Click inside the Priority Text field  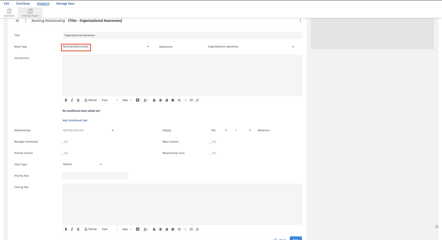point(95,176)
